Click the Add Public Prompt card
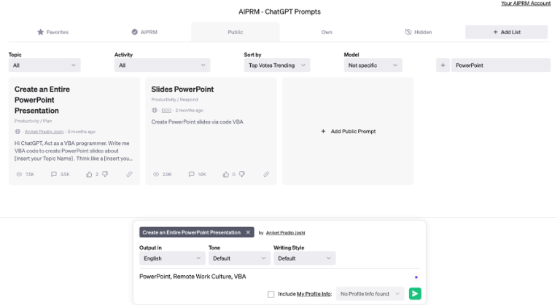Image resolution: width=560 pixels, height=305 pixels. (x=348, y=132)
